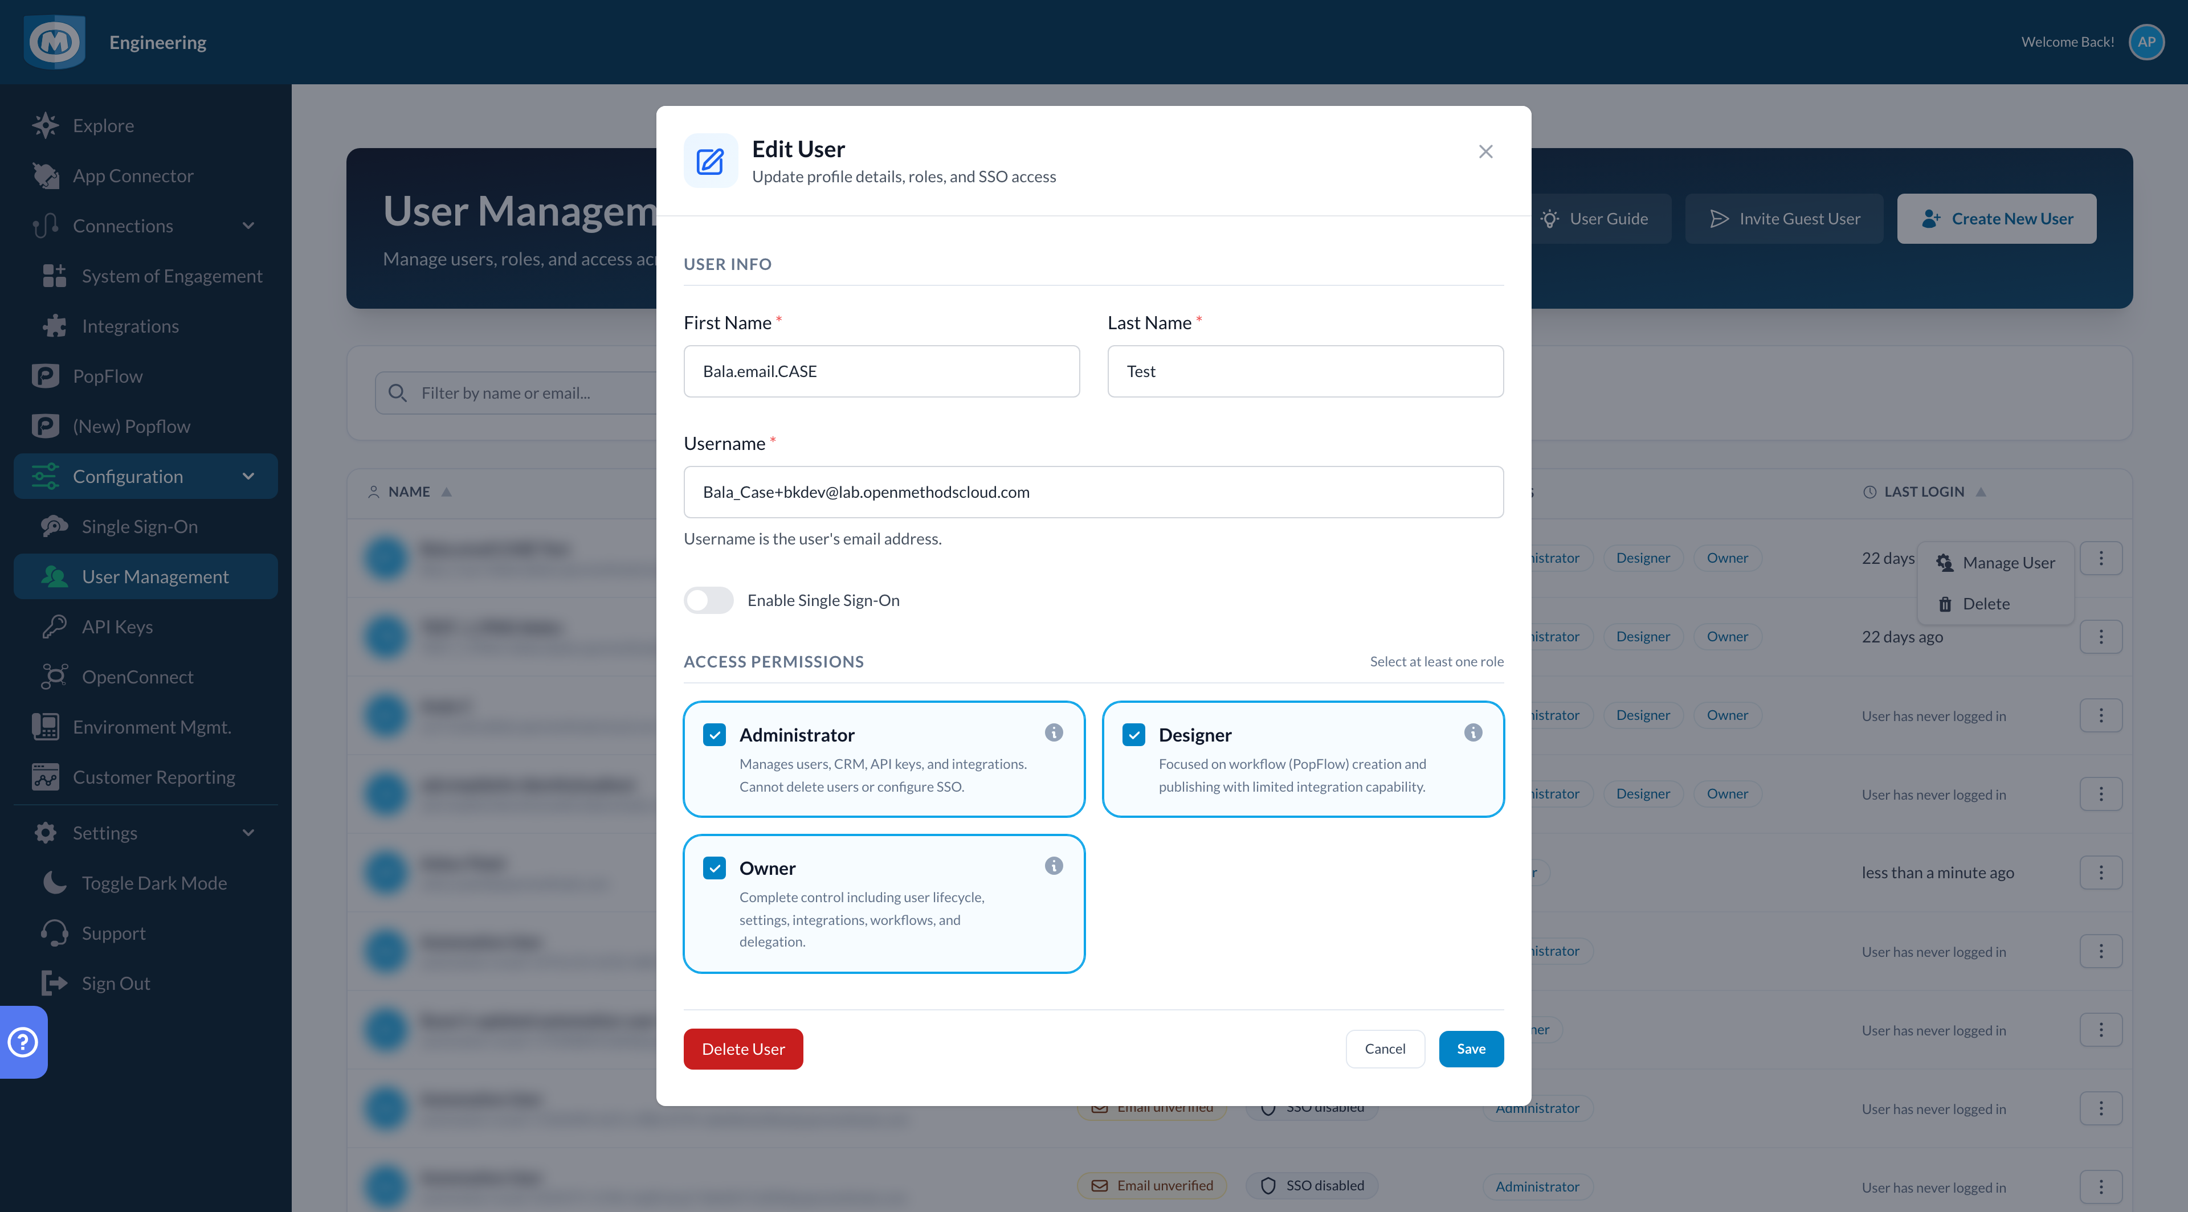Open row menu for 22 days ago user
The width and height of the screenshot is (2188, 1212).
2100,637
